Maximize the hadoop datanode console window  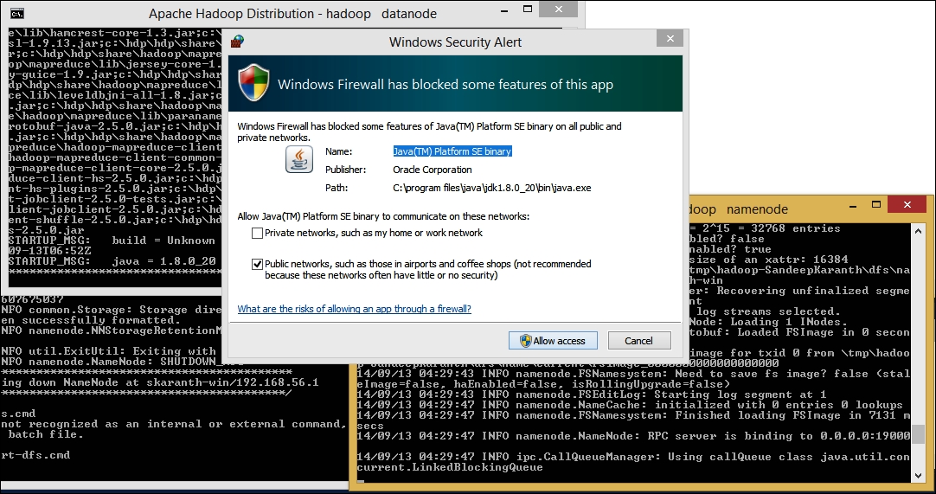pyautogui.click(x=527, y=9)
